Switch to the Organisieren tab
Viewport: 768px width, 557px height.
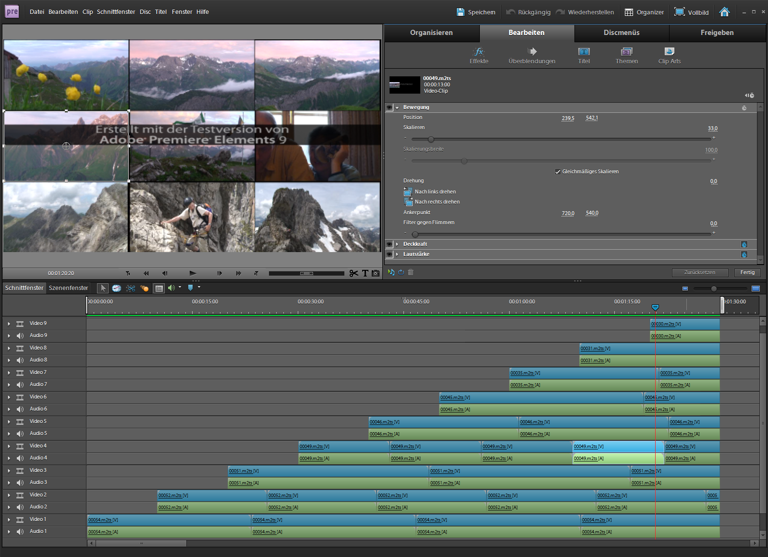click(431, 33)
